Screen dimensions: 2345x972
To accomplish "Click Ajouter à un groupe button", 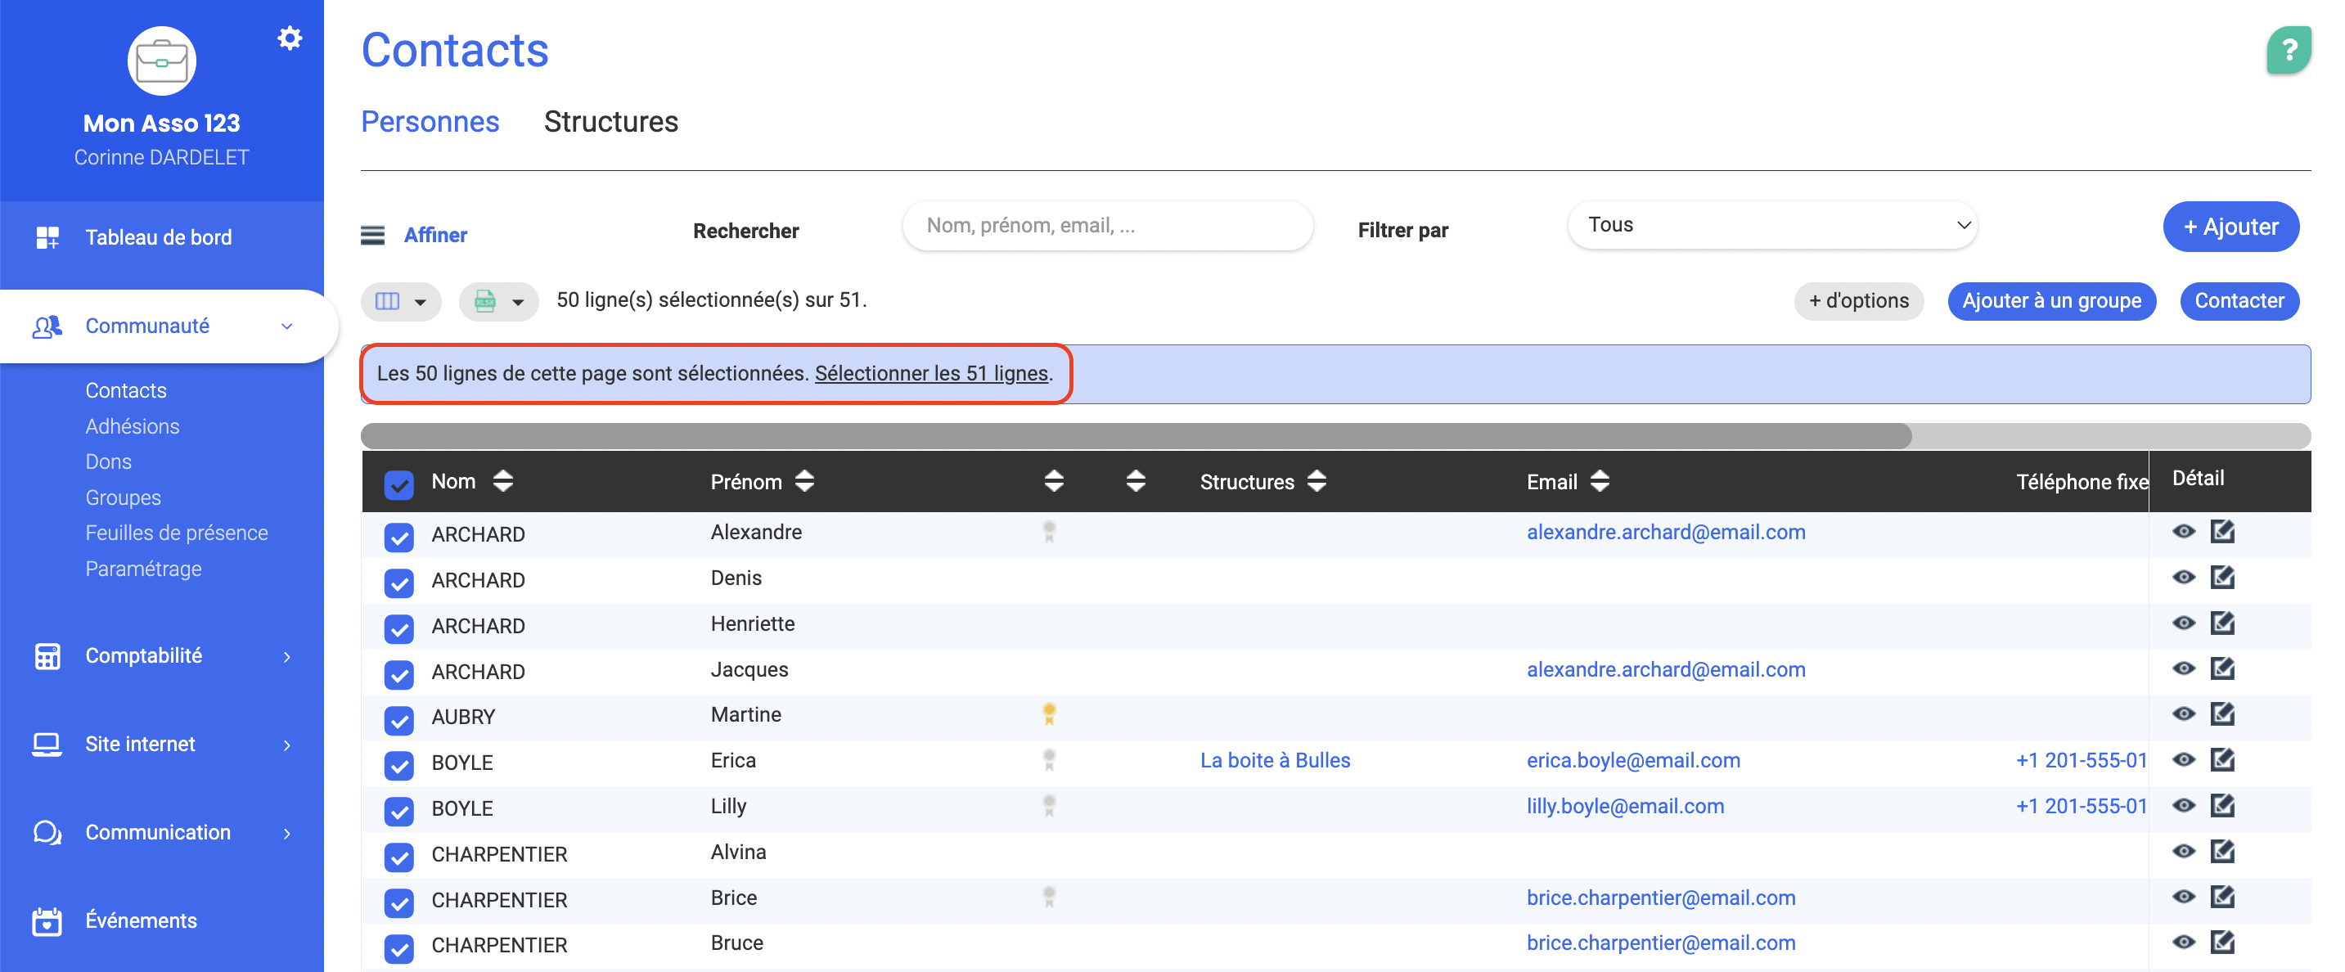I will click(x=2052, y=301).
